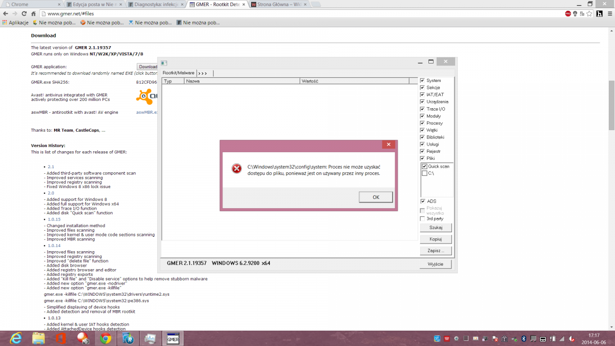Click the 'Version History:' heading text

48,146
